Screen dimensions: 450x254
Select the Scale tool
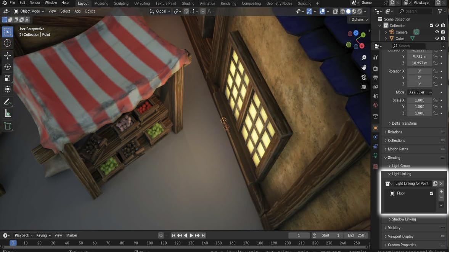pos(8,78)
